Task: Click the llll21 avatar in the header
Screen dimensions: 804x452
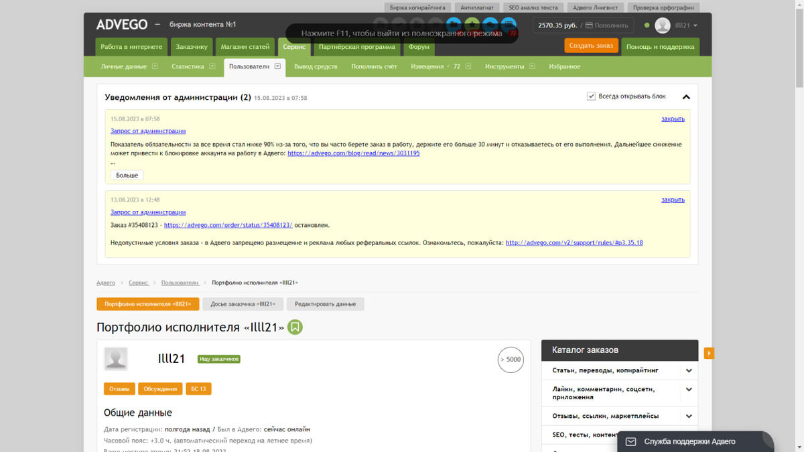Action: [662, 25]
